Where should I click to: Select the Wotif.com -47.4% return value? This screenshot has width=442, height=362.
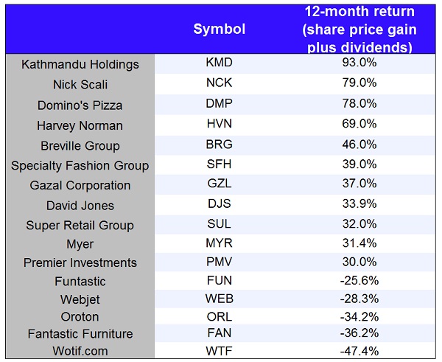click(360, 349)
